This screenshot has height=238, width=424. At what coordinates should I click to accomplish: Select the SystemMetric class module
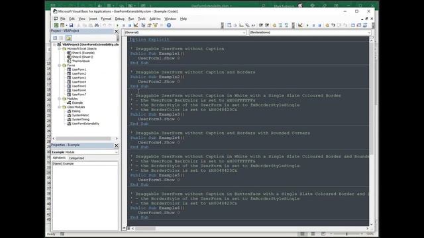pyautogui.click(x=80, y=115)
